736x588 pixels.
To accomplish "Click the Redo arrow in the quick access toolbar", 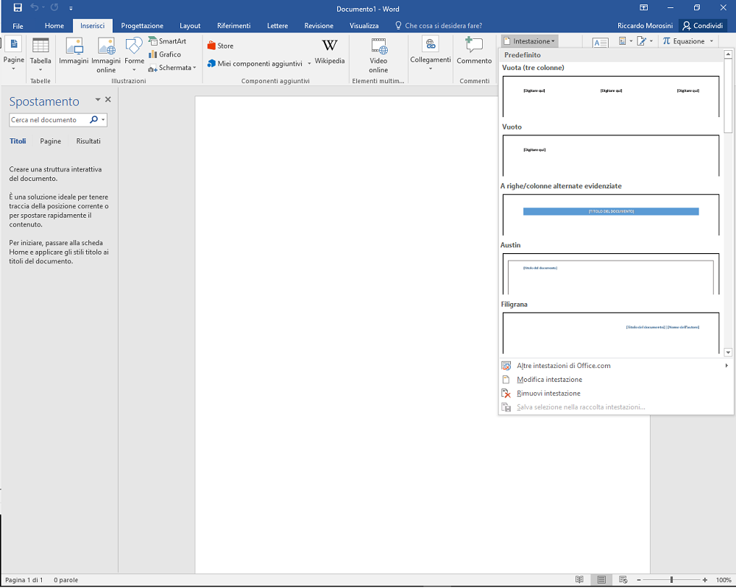I will [54, 8].
